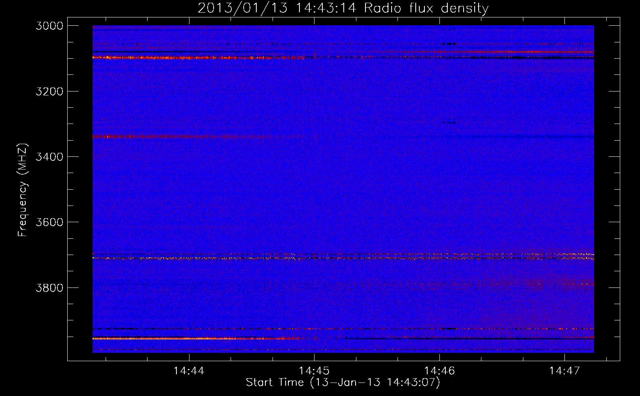Select the 3000 frequency axis label

(x=49, y=26)
